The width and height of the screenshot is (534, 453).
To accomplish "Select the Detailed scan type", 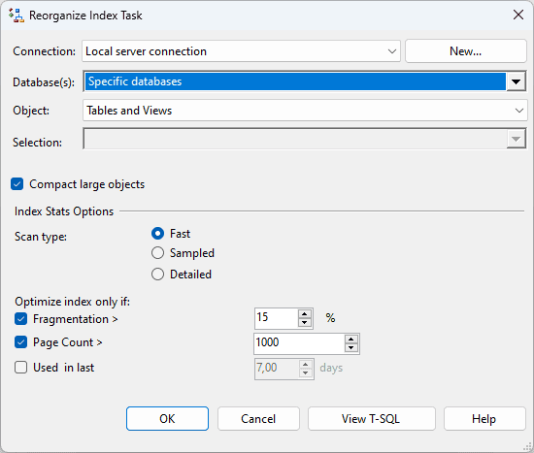I will tap(157, 274).
